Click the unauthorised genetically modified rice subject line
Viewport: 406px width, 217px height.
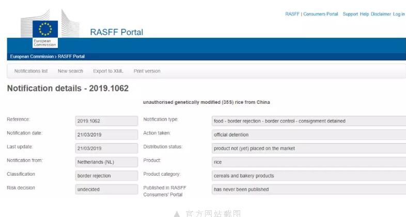pos(207,102)
